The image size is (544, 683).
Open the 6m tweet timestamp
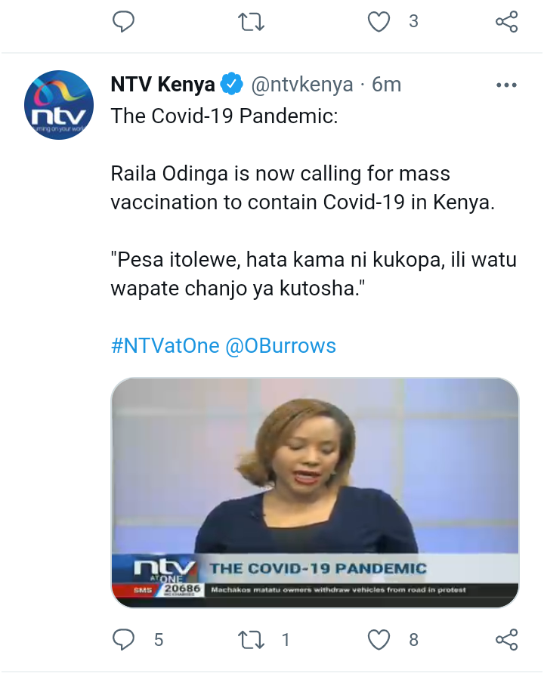point(386,85)
